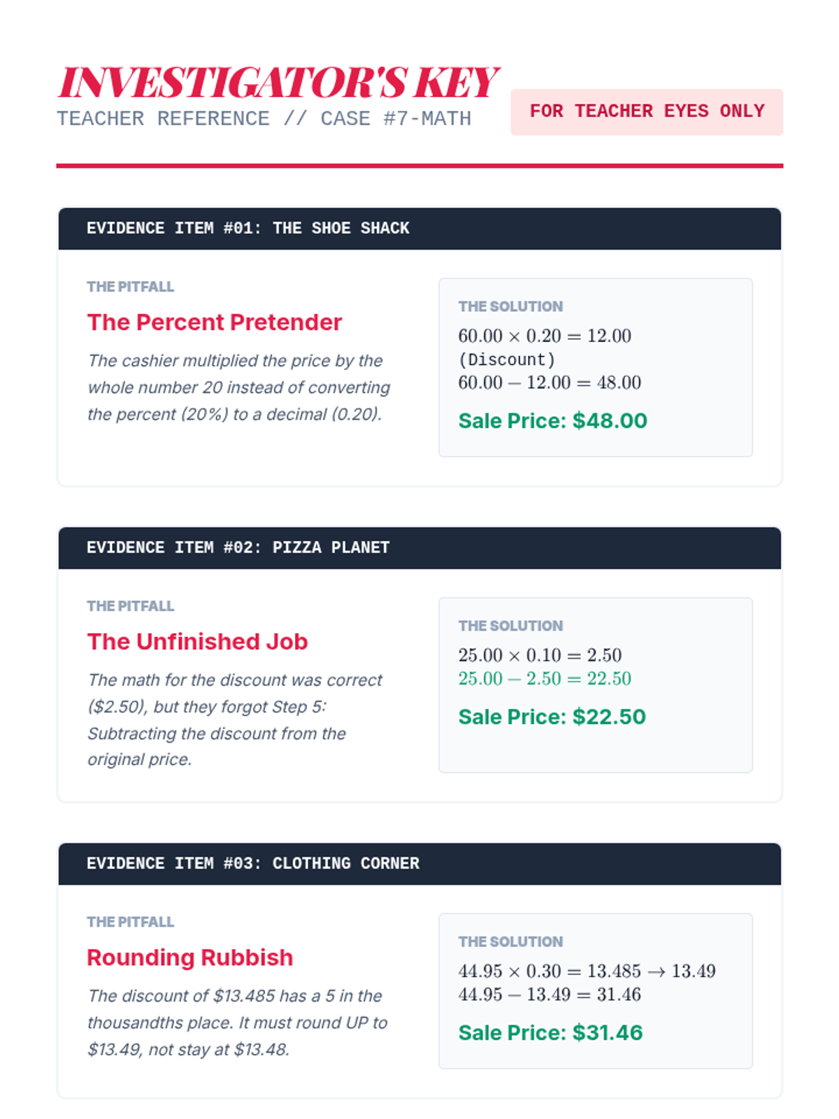Click Sale Price $22.50 result
Screen dimensions: 839x1119
coord(552,717)
